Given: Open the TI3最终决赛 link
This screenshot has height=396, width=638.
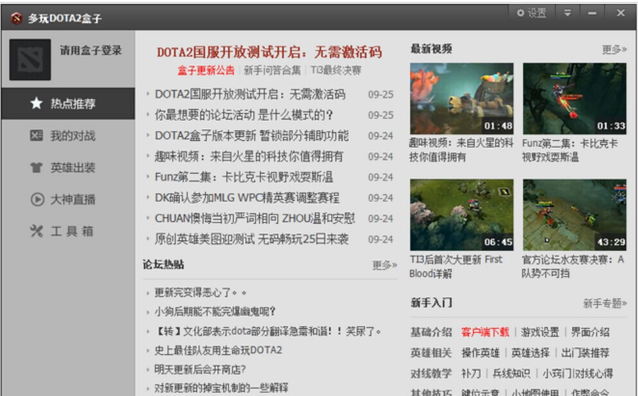Looking at the screenshot, I should click(x=336, y=71).
